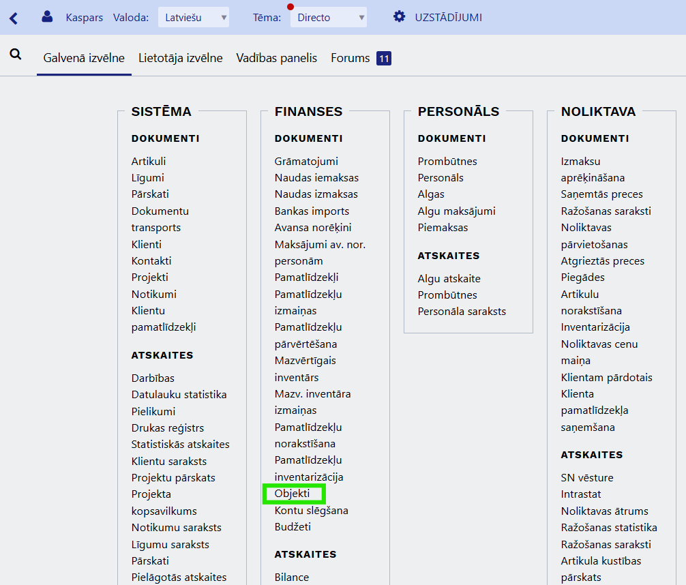Screen dimensions: 686x585
Task: Click the Forums notification badge 11
Action: (384, 59)
